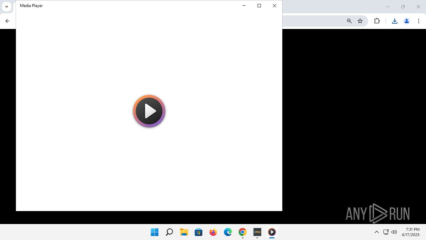Open network status tray icon

386,232
